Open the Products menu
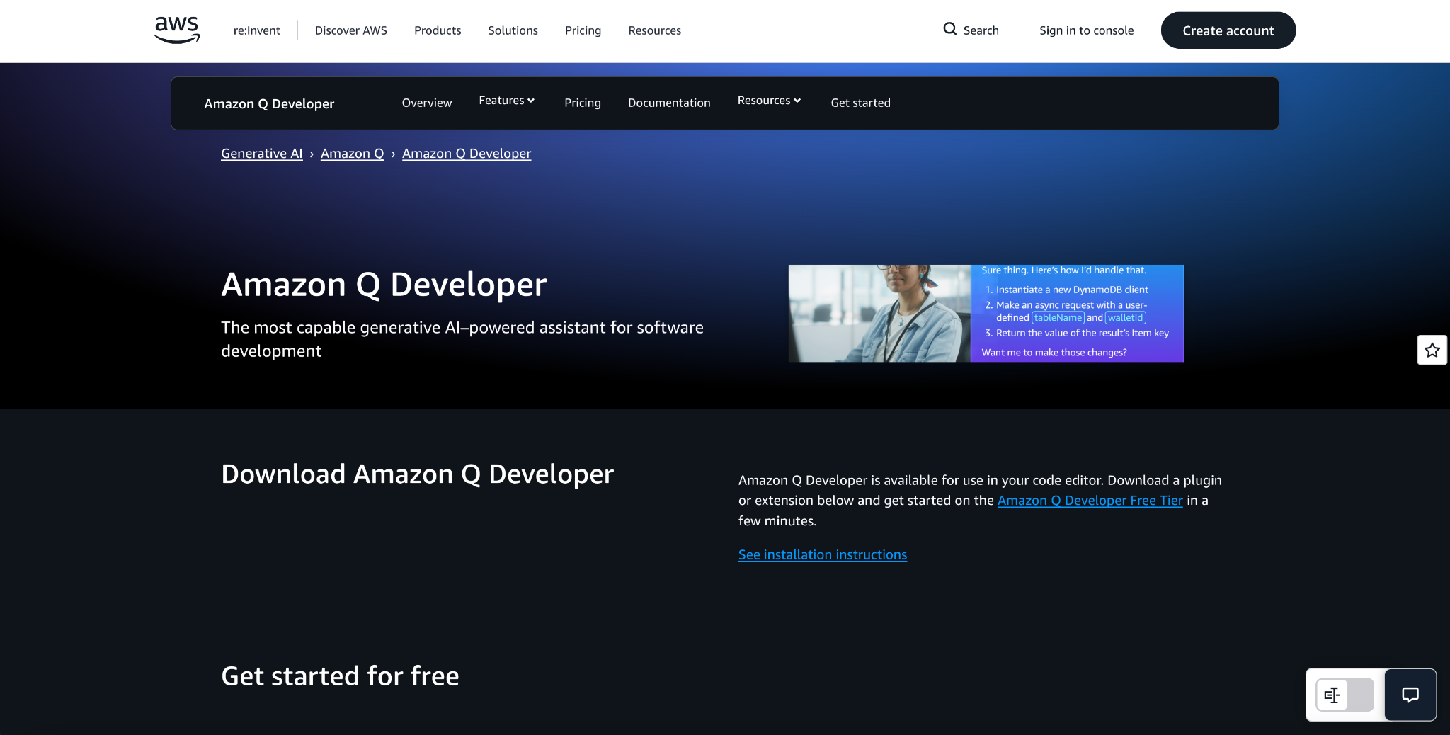 (x=438, y=30)
